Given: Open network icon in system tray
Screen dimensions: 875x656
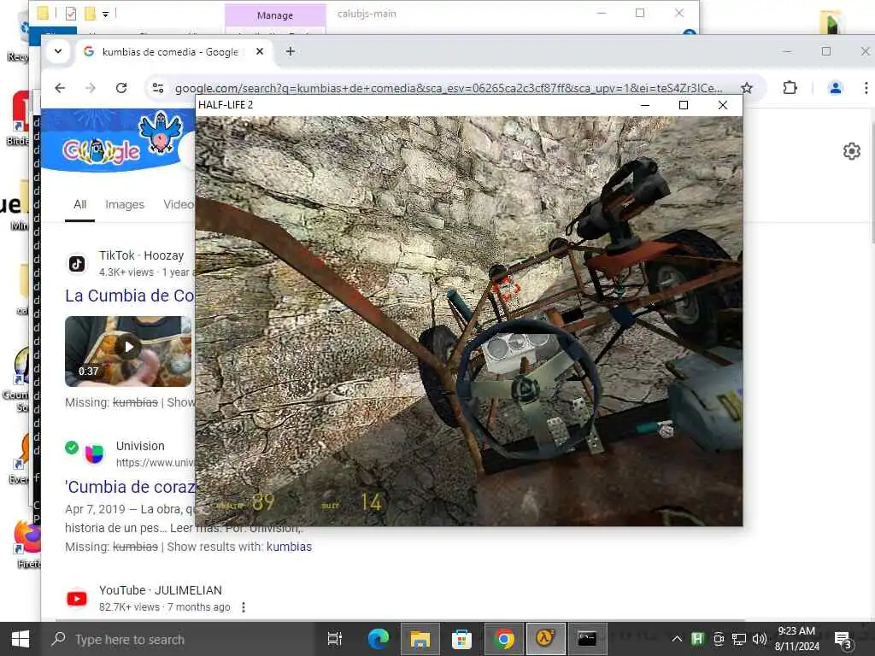Looking at the screenshot, I should click(739, 639).
